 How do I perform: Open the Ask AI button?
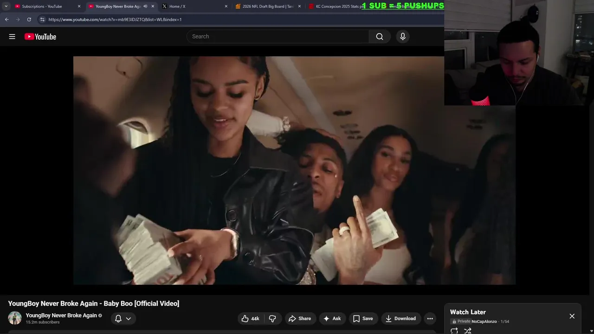[x=332, y=318]
